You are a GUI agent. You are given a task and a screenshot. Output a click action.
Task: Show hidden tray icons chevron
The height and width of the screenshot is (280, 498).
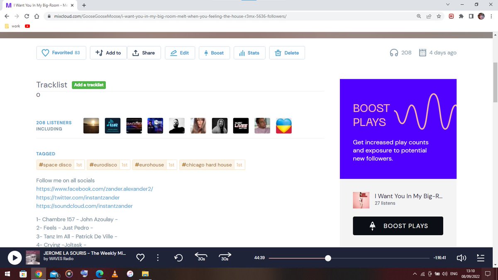[x=415, y=274]
